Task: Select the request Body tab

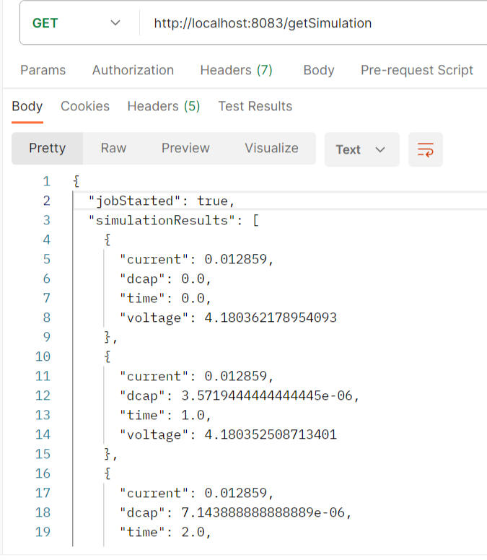Action: pyautogui.click(x=318, y=70)
